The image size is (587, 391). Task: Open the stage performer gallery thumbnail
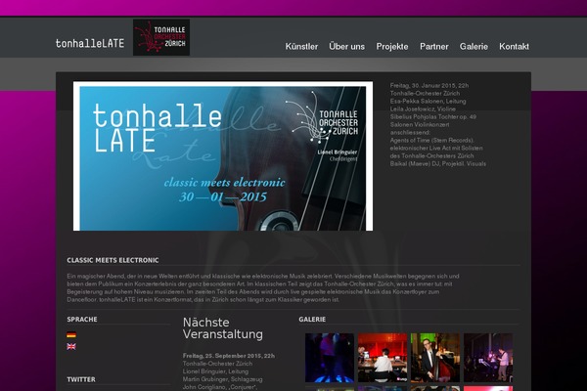click(488, 358)
